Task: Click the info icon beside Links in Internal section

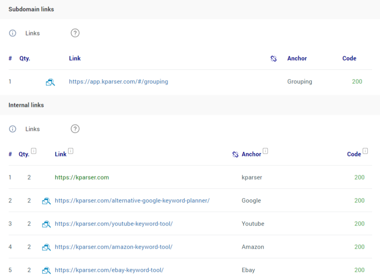Action: (x=12, y=129)
